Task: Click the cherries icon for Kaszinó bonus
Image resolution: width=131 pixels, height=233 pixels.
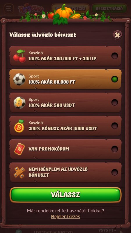Action: (20, 56)
